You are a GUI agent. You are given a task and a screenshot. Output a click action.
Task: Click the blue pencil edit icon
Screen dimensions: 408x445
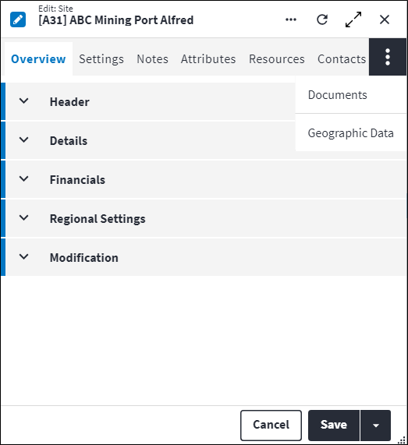pos(18,19)
